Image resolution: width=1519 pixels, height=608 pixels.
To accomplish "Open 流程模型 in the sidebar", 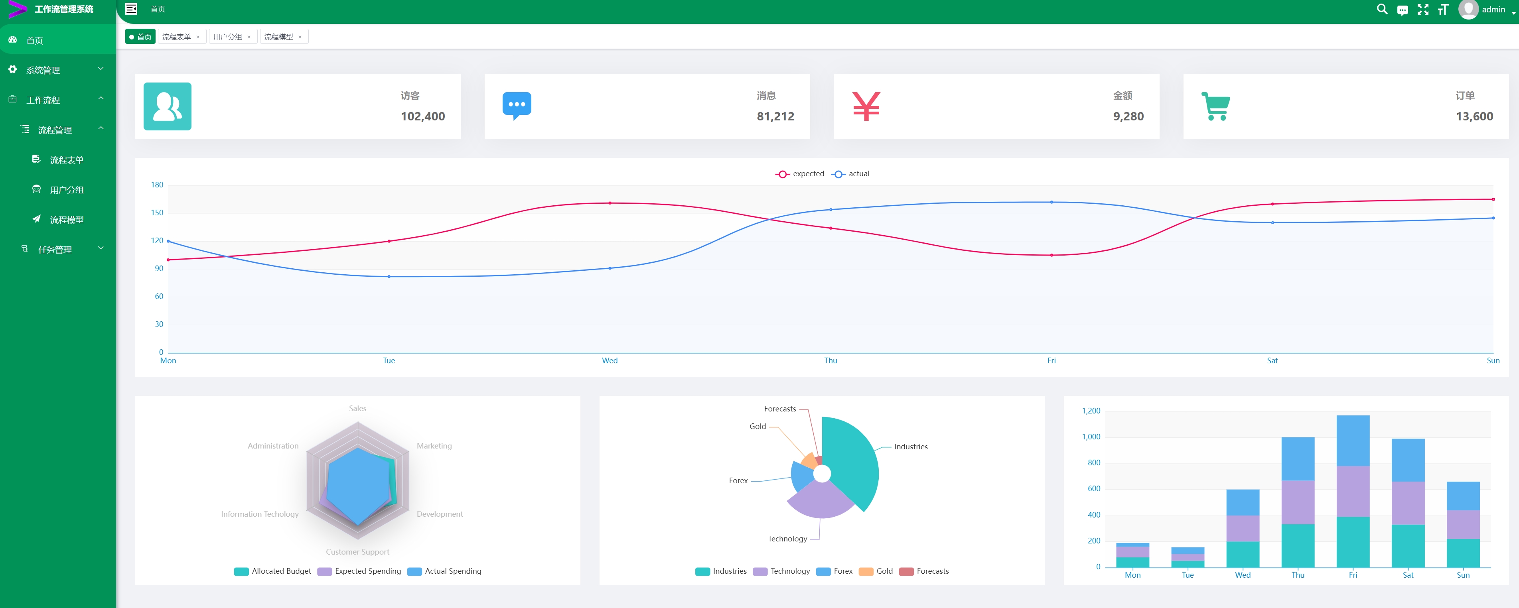I will click(x=58, y=219).
